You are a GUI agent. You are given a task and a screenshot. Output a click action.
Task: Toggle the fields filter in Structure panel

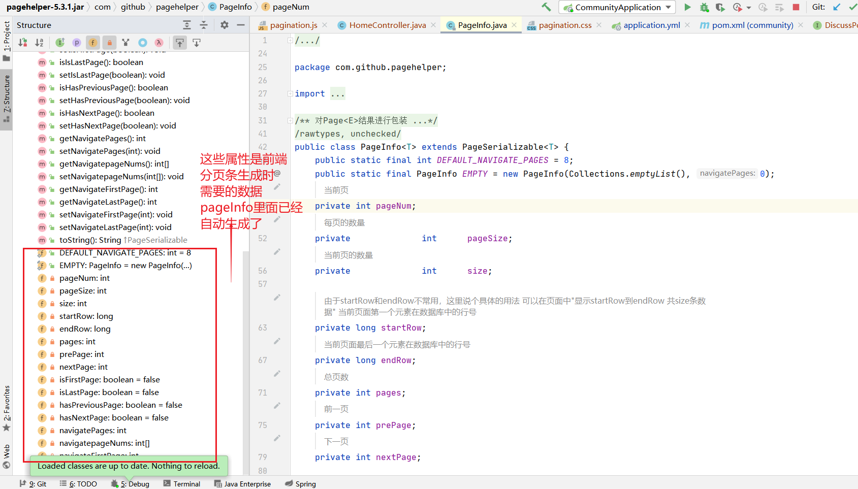(92, 42)
